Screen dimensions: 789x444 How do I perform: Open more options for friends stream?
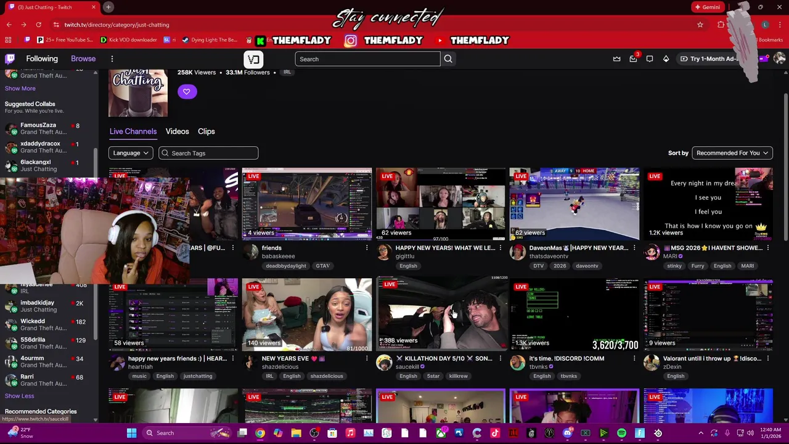pyautogui.click(x=367, y=248)
